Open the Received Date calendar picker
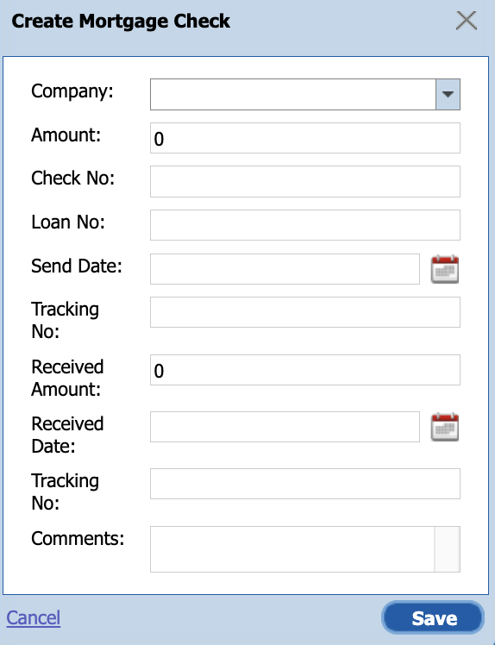 pyautogui.click(x=445, y=427)
